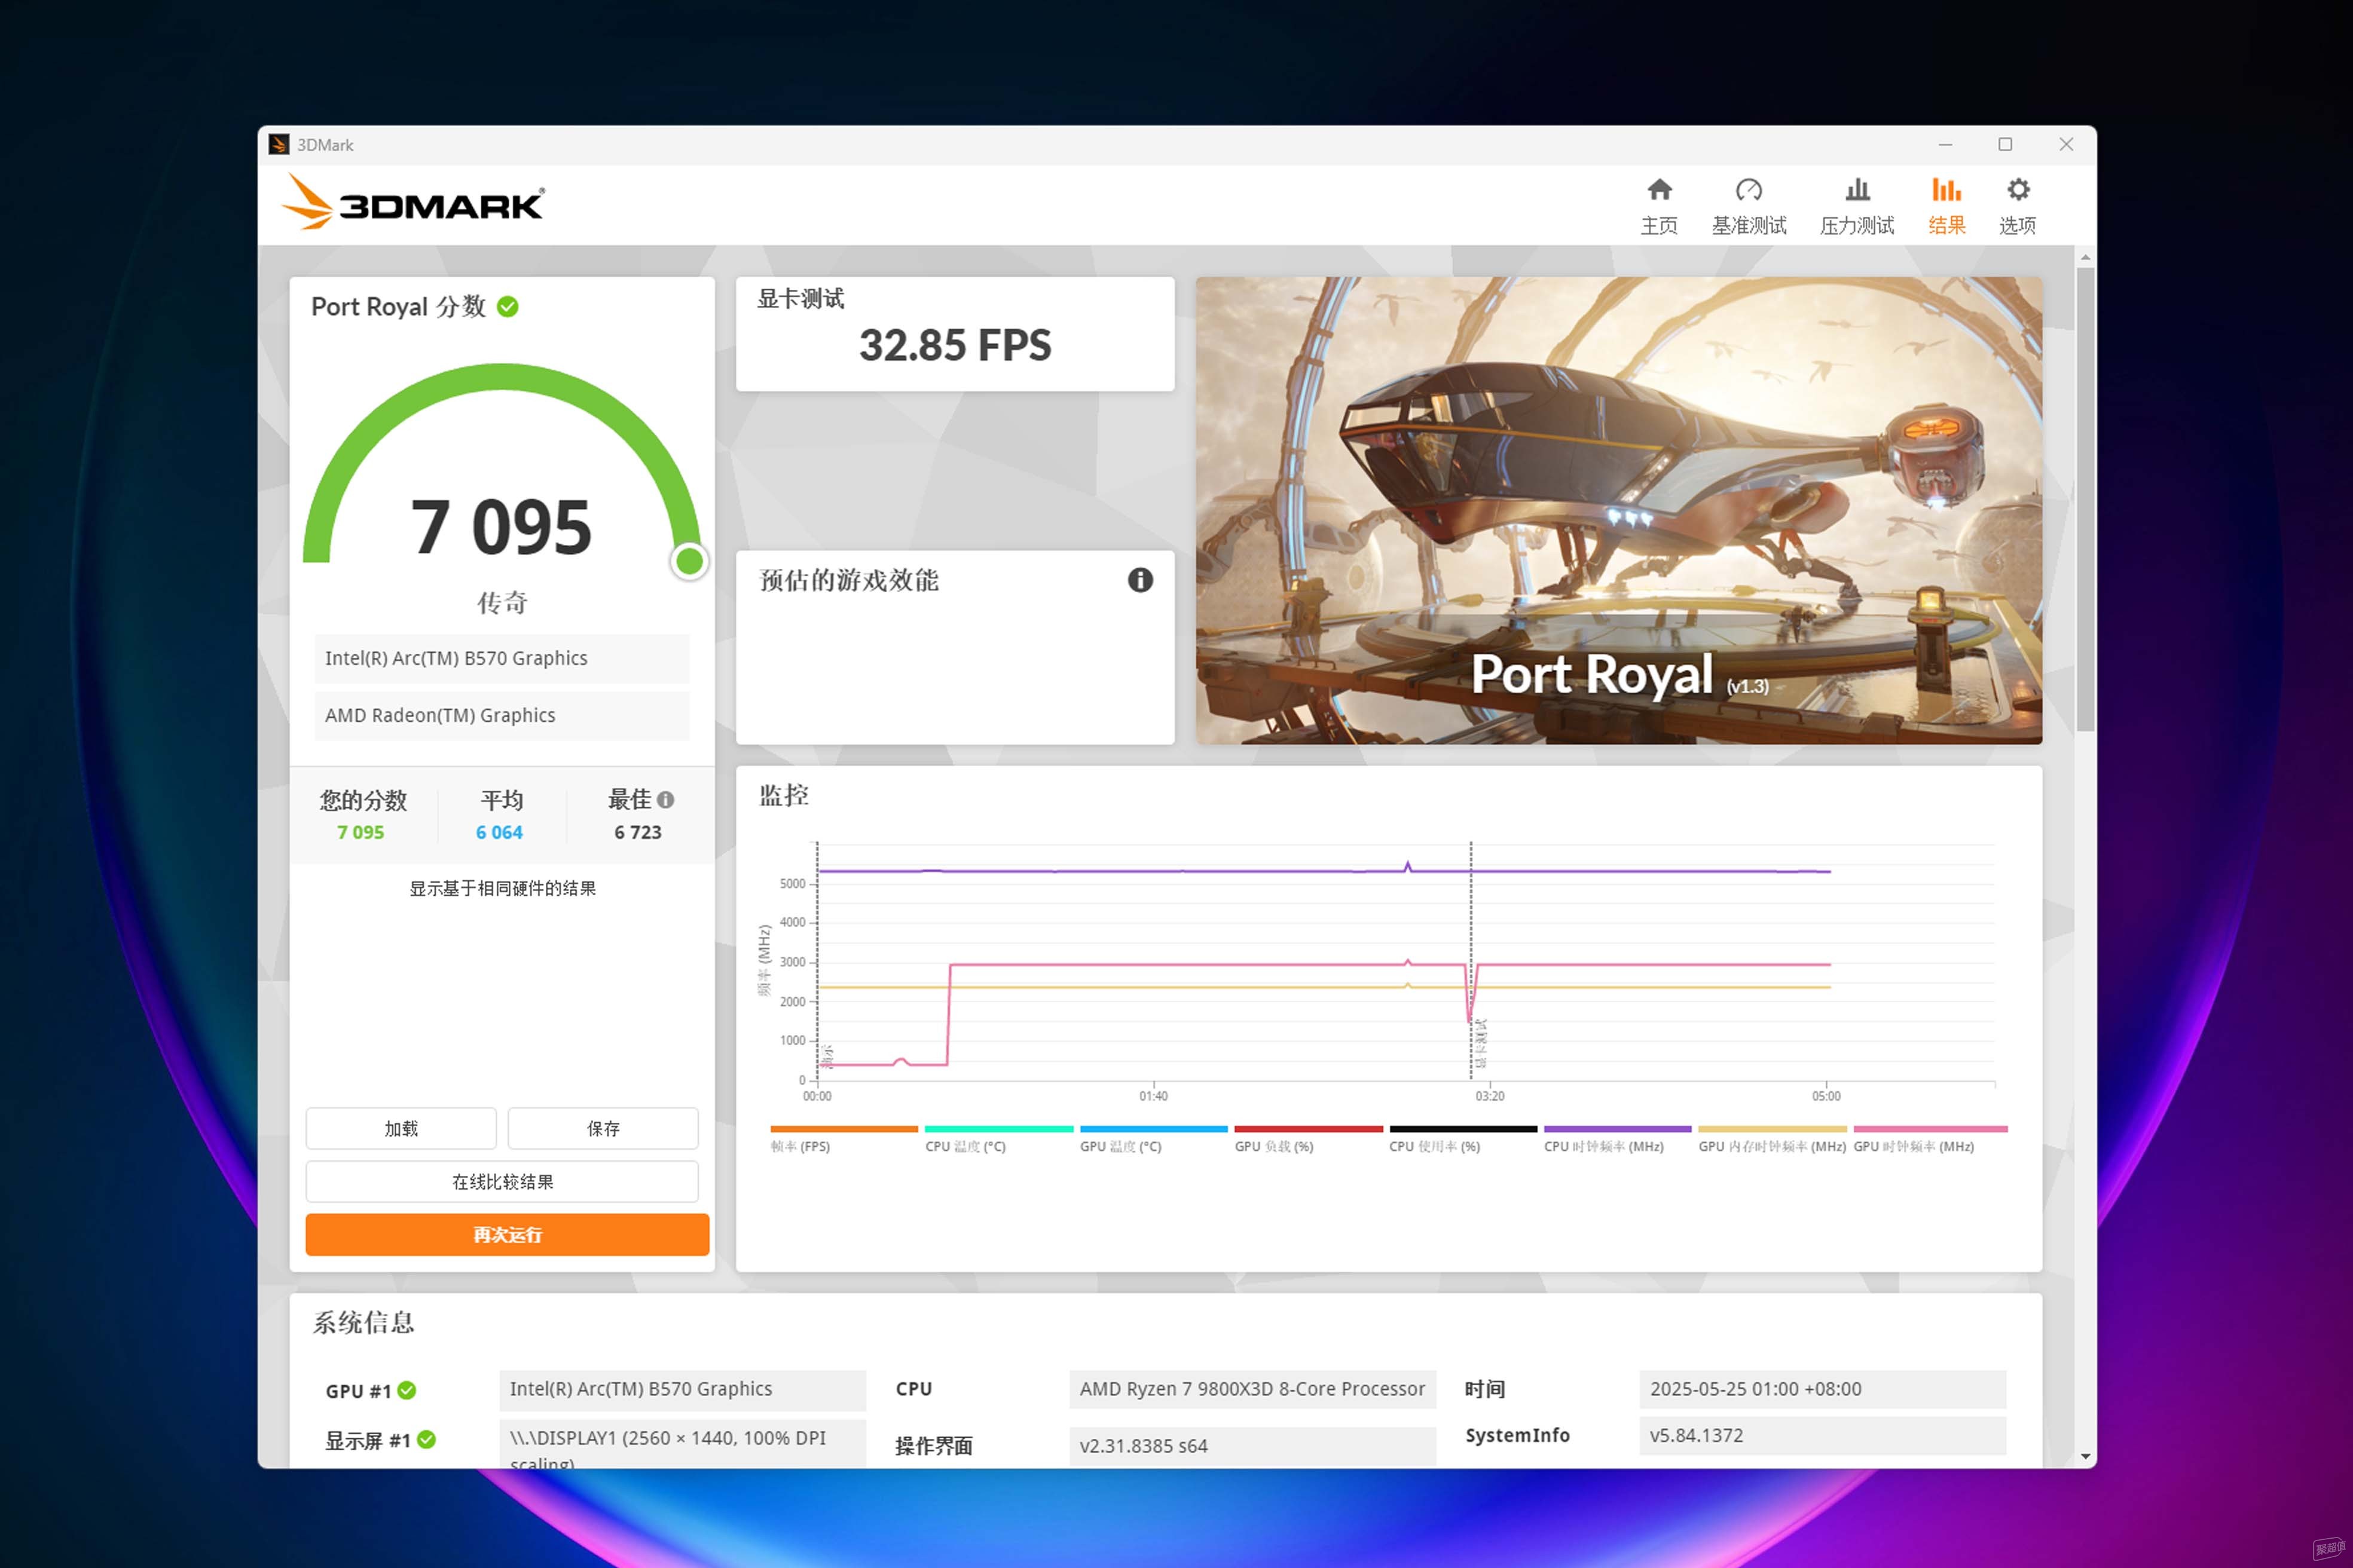Toggle the pink GPU 时钟频率 (MHz) legend

[x=1930, y=1139]
